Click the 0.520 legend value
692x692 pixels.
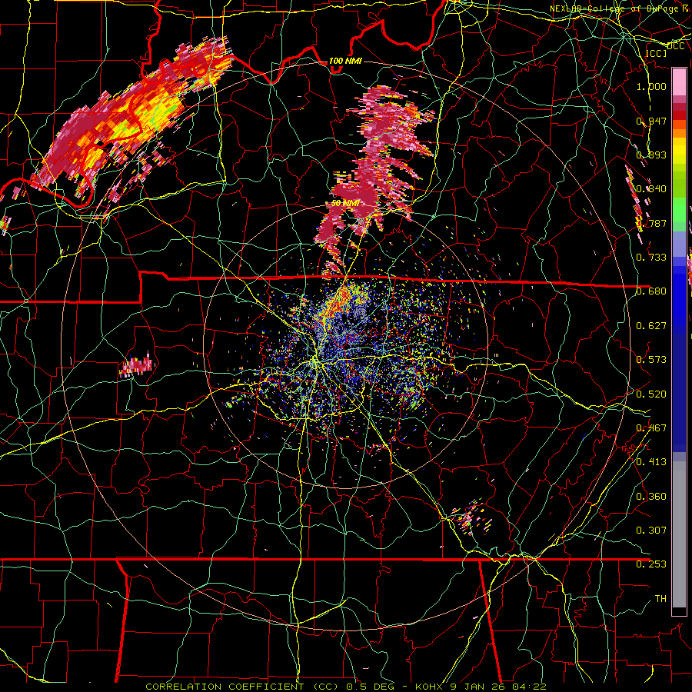coord(651,394)
